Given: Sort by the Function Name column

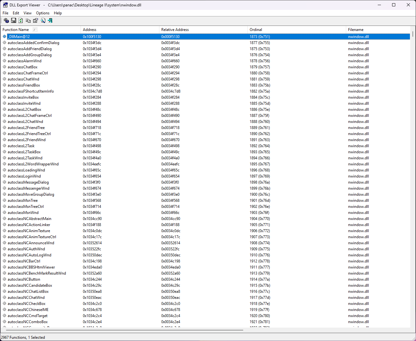Looking at the screenshot, I should pos(16,30).
